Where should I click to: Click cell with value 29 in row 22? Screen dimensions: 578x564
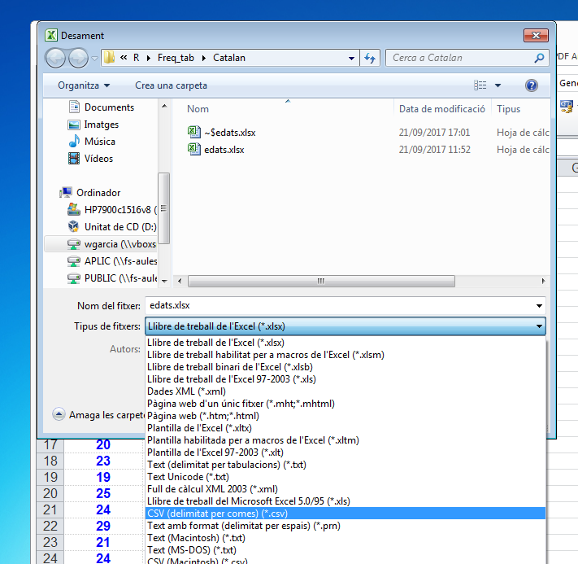[x=103, y=526]
